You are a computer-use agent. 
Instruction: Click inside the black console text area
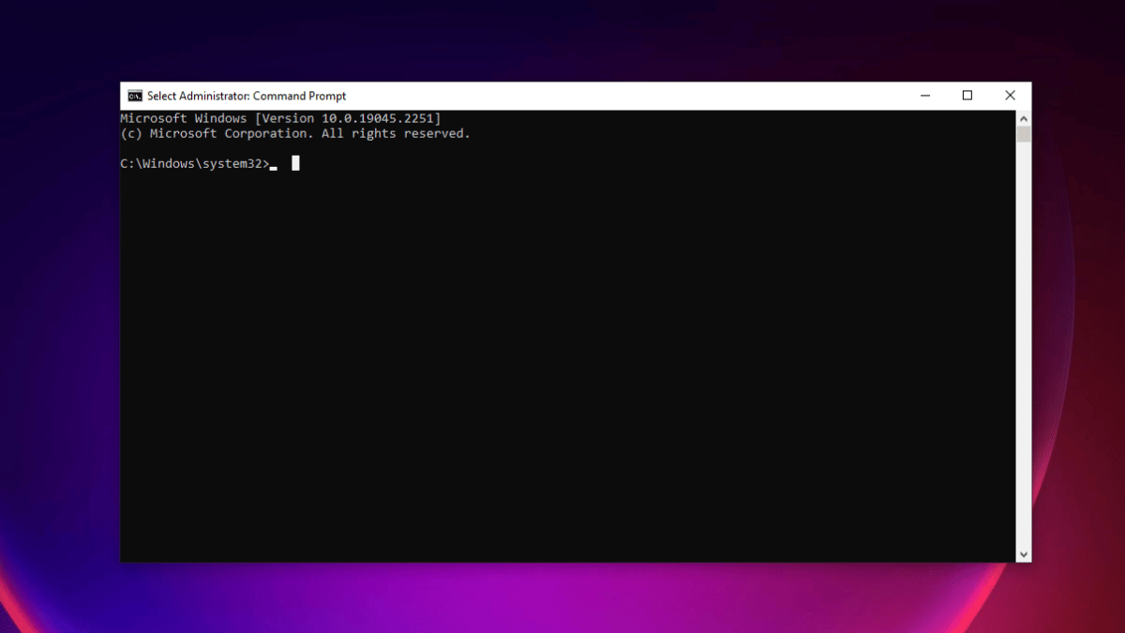pos(562,328)
